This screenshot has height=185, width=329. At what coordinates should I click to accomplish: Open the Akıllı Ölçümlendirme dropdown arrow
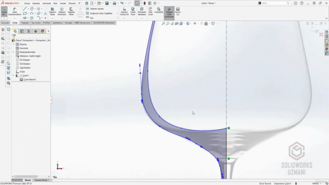(x=14, y=18)
